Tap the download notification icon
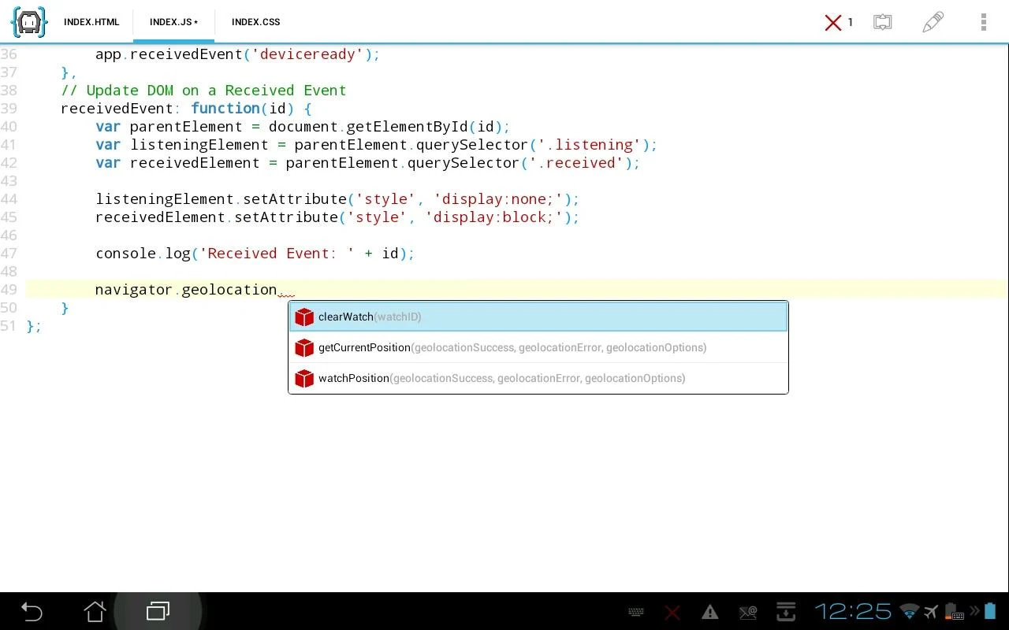This screenshot has width=1009, height=630. (x=785, y=612)
